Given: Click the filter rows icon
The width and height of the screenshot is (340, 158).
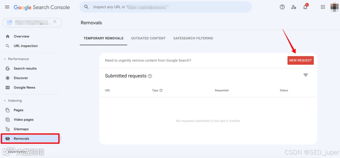Looking at the screenshot, I should click(305, 75).
